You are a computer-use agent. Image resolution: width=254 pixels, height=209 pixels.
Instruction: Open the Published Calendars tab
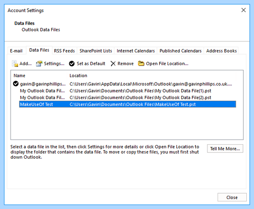(x=180, y=51)
